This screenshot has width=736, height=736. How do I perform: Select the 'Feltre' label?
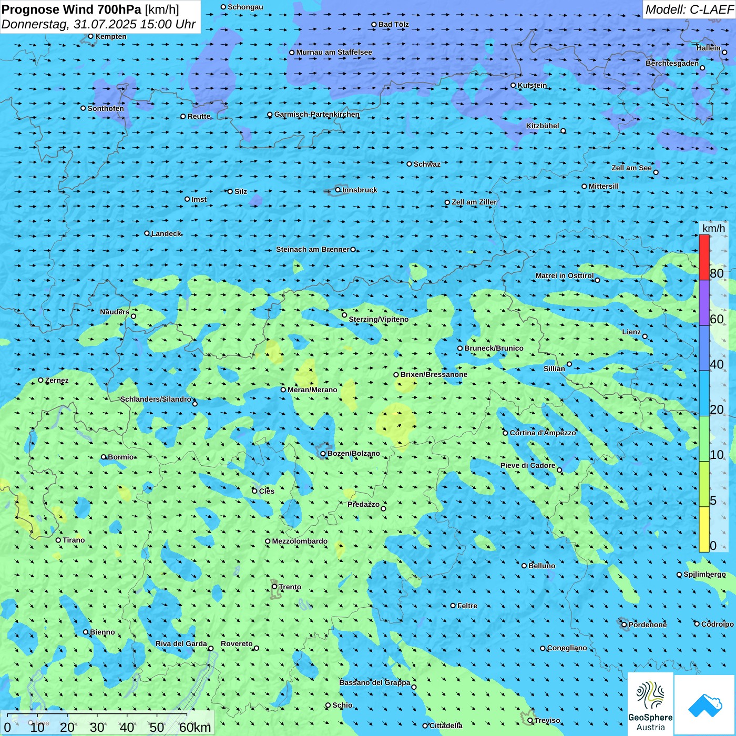click(x=467, y=606)
